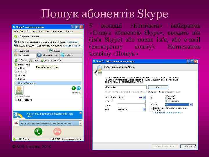Click the search query field in Find dialog
This screenshot has height=157, width=209.
(126, 87)
